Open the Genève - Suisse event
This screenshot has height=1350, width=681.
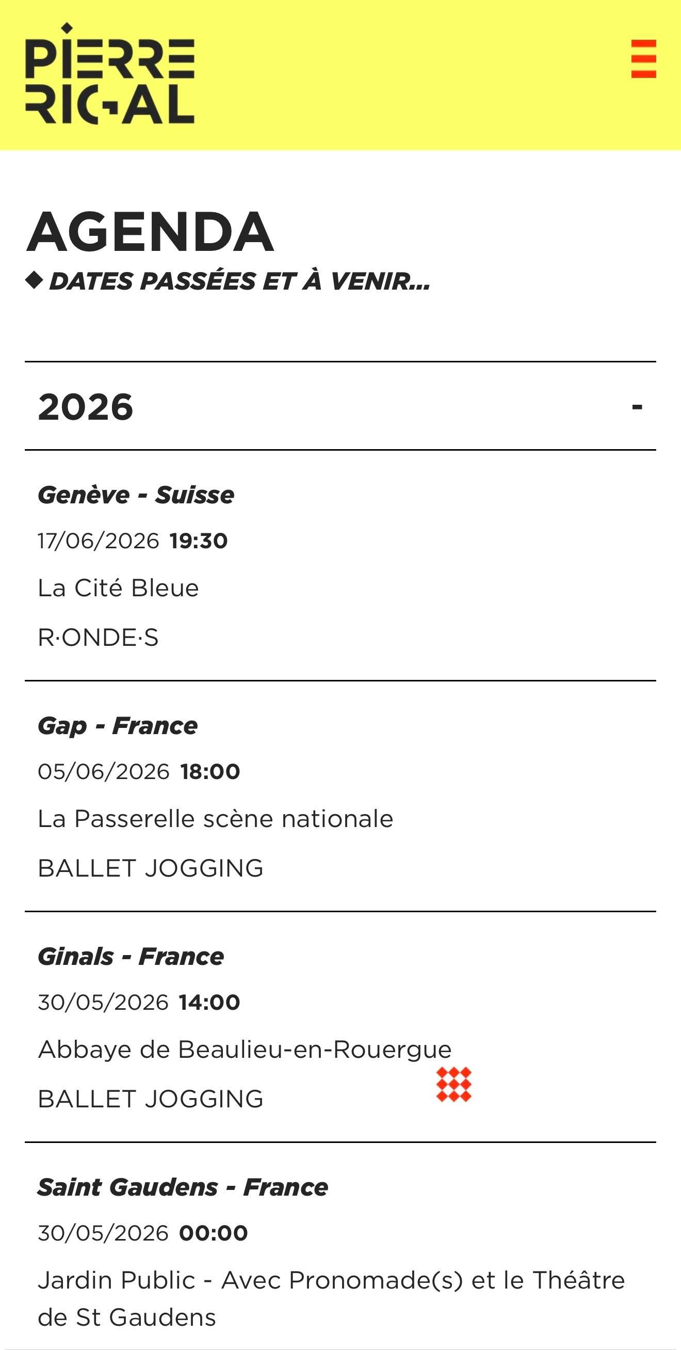point(136,495)
